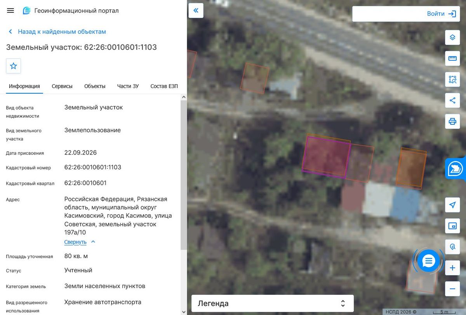Locate my position on the map
Screen dimensions: 466x315
coord(452,205)
